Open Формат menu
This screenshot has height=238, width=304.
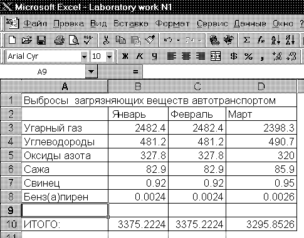172,24
